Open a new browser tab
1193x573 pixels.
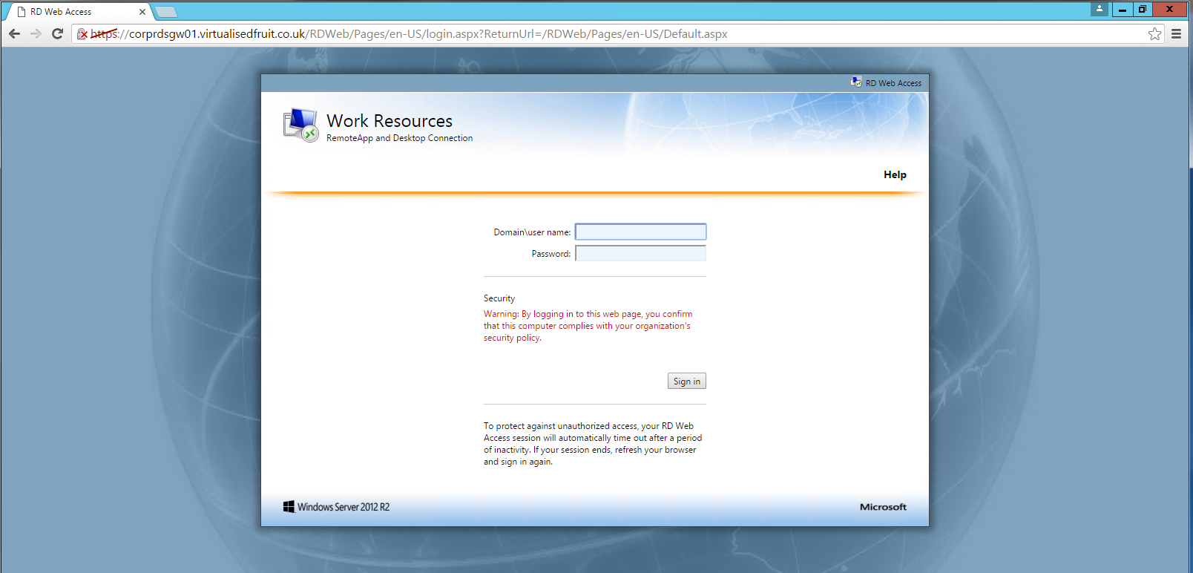point(166,12)
